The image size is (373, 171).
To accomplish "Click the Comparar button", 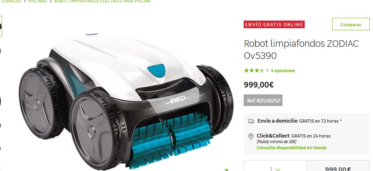I will pos(351,24).
